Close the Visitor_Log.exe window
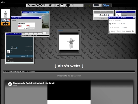 pyautogui.click(x=40, y=18)
